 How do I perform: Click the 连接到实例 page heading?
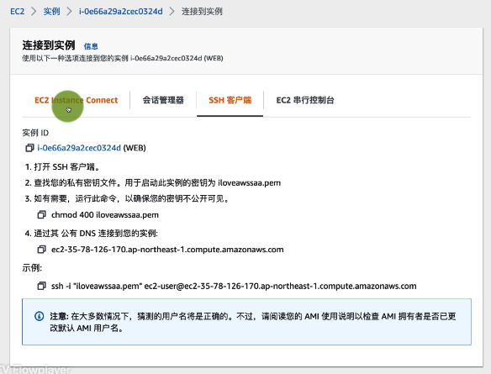coord(49,45)
